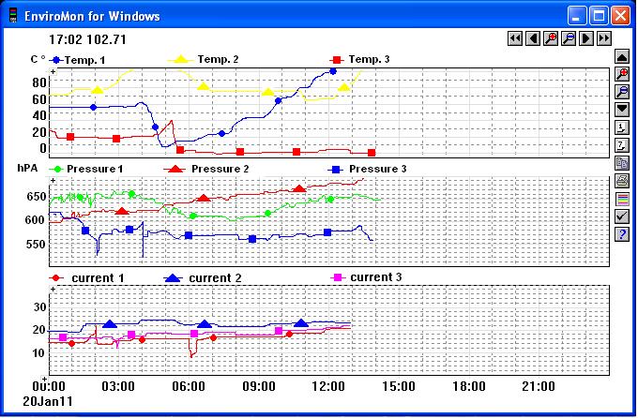
Task: Click the '7' day view button
Action: [622, 145]
